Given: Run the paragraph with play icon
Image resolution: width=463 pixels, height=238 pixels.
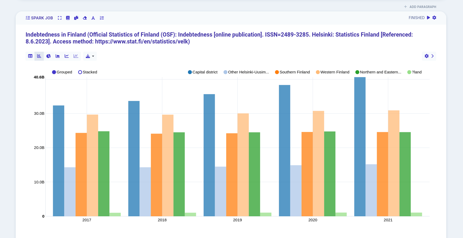Looking at the screenshot, I should (x=428, y=18).
